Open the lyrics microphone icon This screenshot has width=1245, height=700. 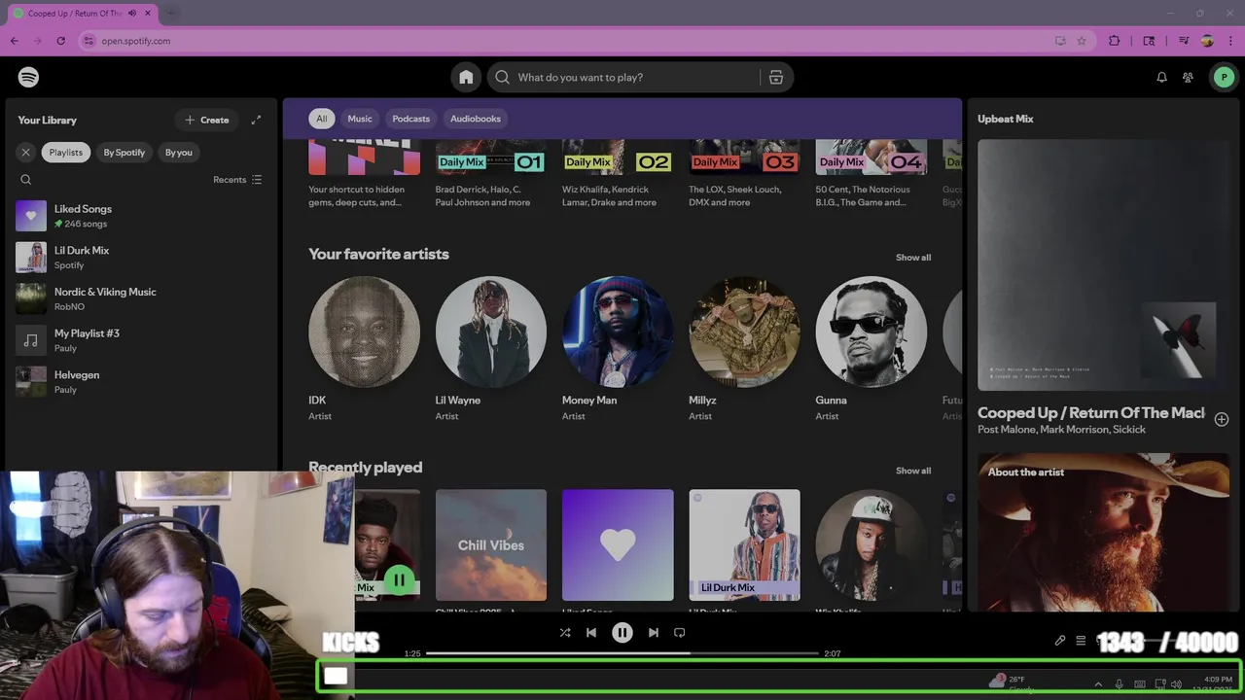pos(1060,641)
